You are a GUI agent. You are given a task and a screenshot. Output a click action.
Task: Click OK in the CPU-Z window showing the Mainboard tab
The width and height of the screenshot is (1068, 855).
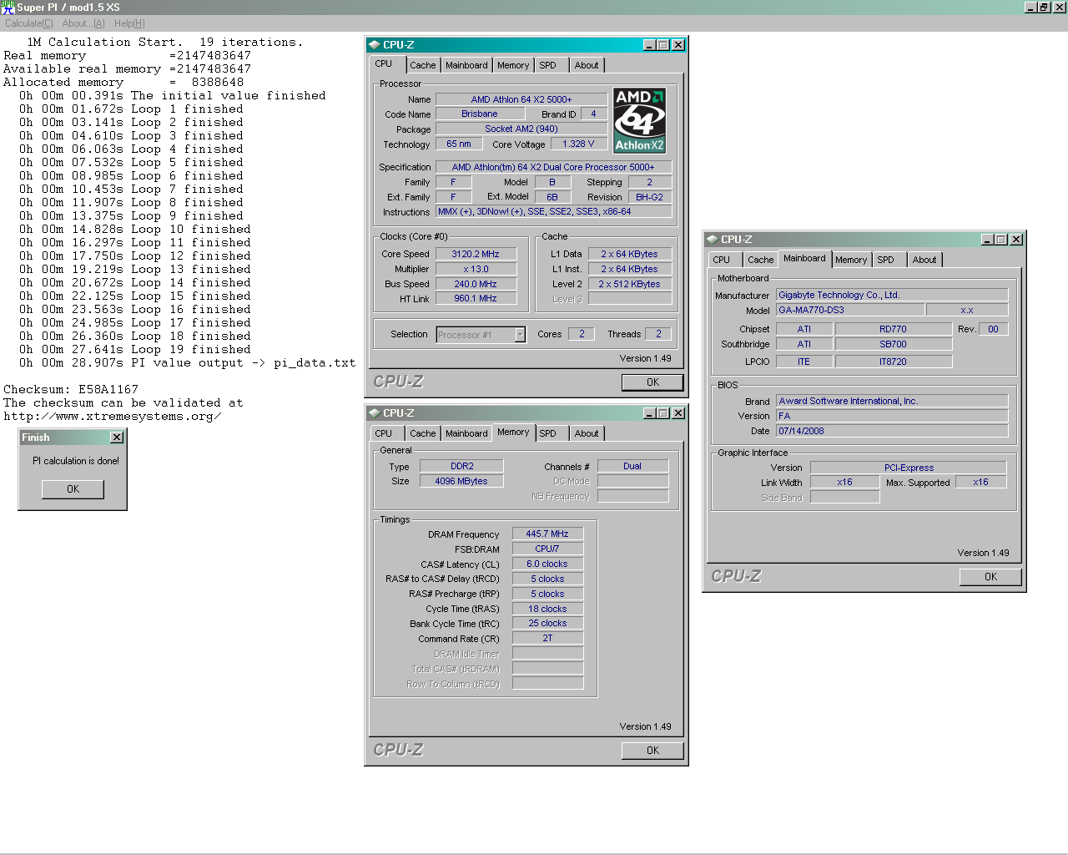click(991, 577)
